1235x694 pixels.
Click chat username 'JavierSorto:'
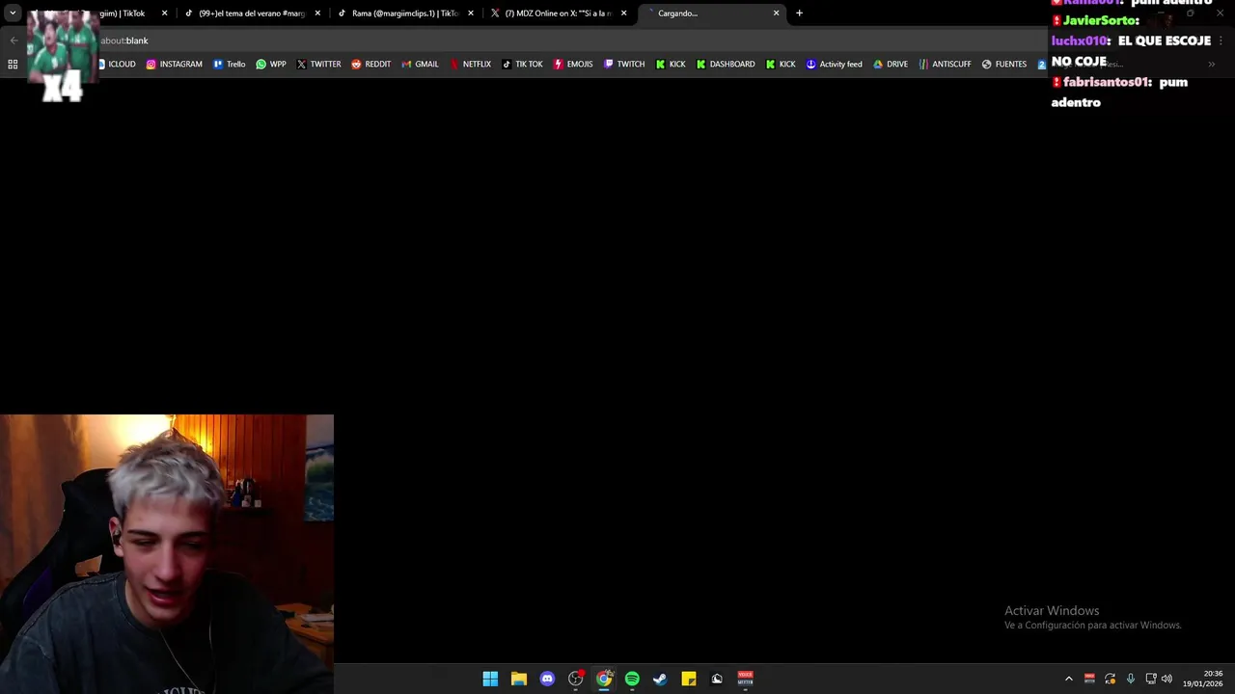click(1101, 20)
